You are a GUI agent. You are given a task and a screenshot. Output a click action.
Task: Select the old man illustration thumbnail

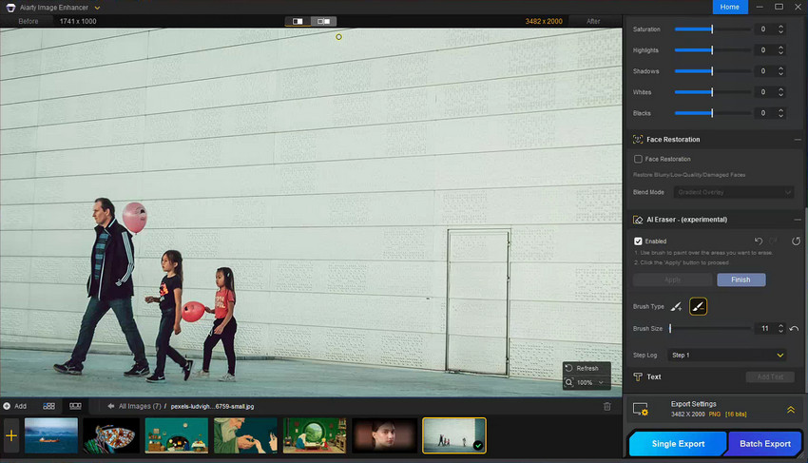(245, 435)
